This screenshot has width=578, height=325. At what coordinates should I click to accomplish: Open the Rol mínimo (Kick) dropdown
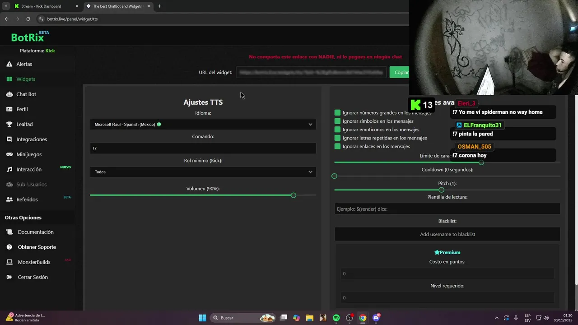[x=203, y=172]
